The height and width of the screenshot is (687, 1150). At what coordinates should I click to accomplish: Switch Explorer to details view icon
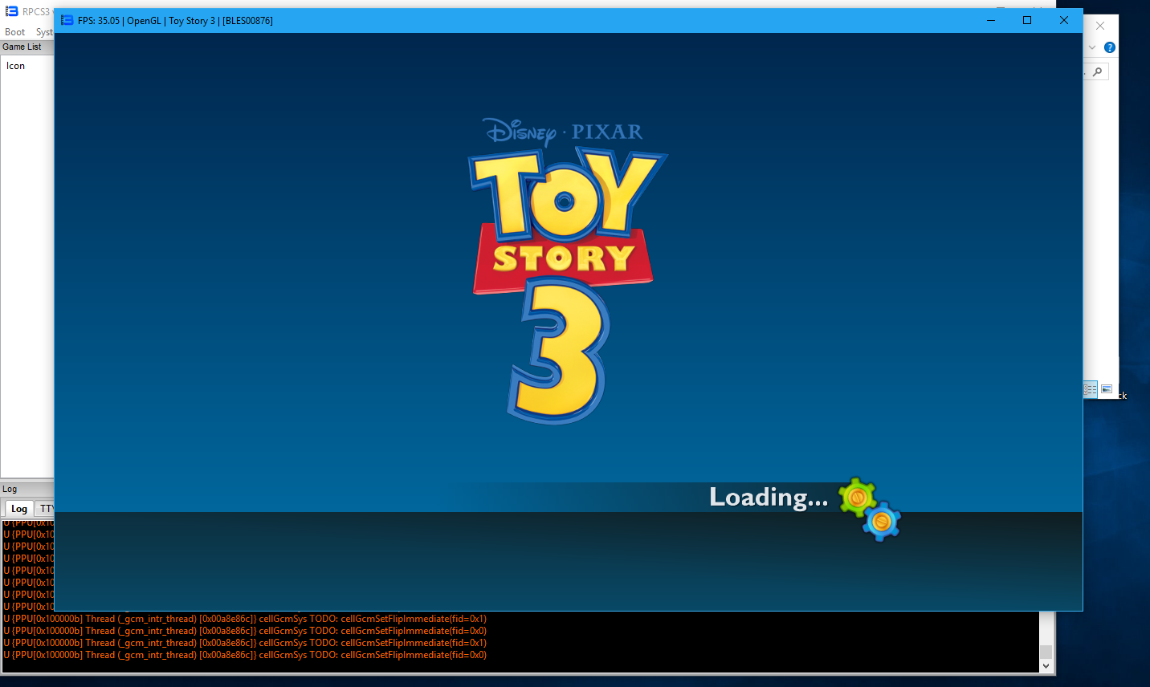tap(1091, 389)
